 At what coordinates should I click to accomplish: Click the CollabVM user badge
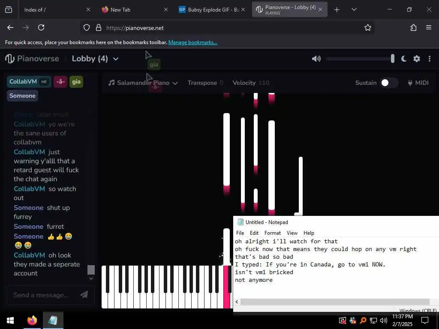tap(29, 82)
